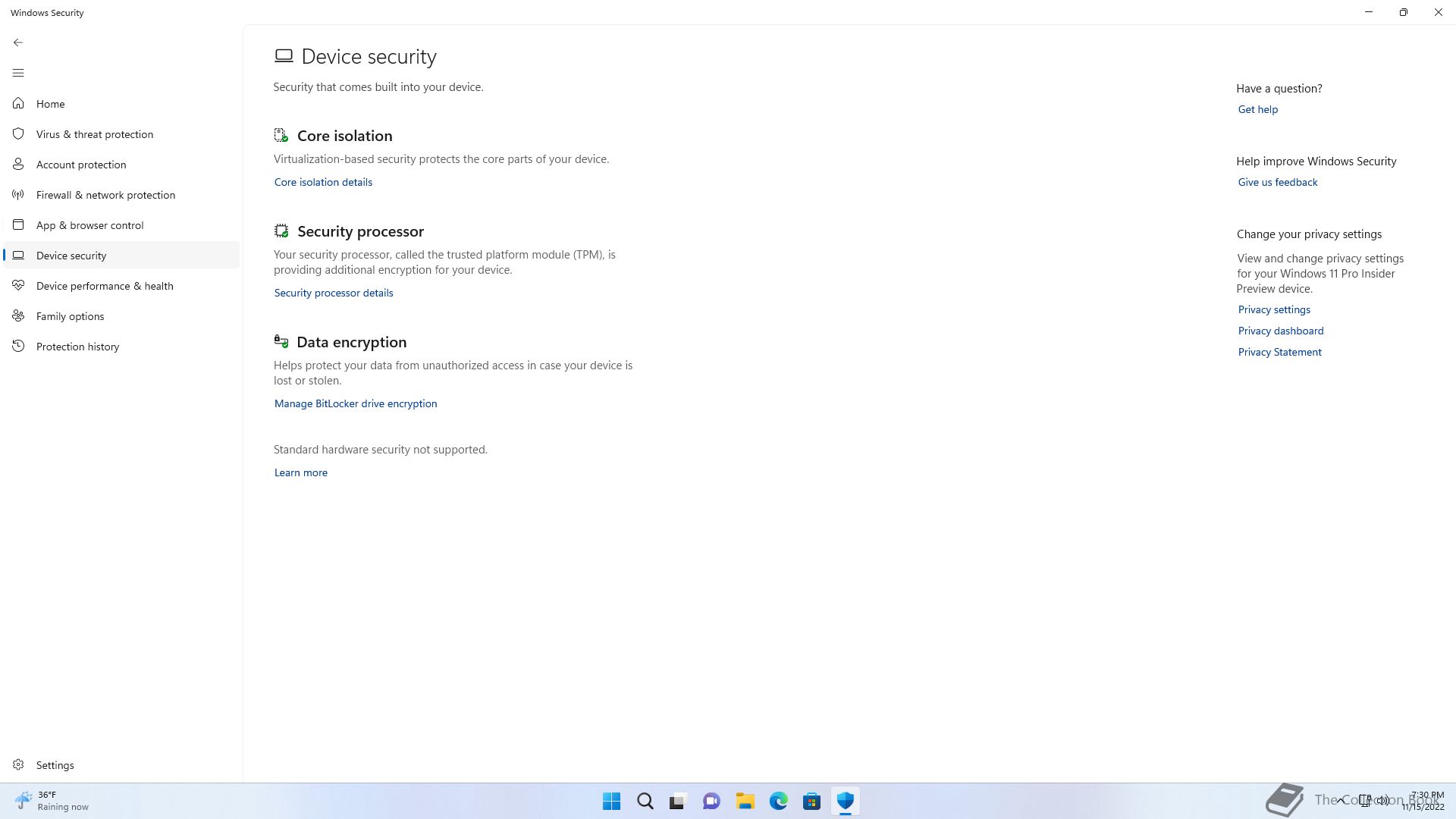Open the Privacy dashboard link

pos(1281,331)
